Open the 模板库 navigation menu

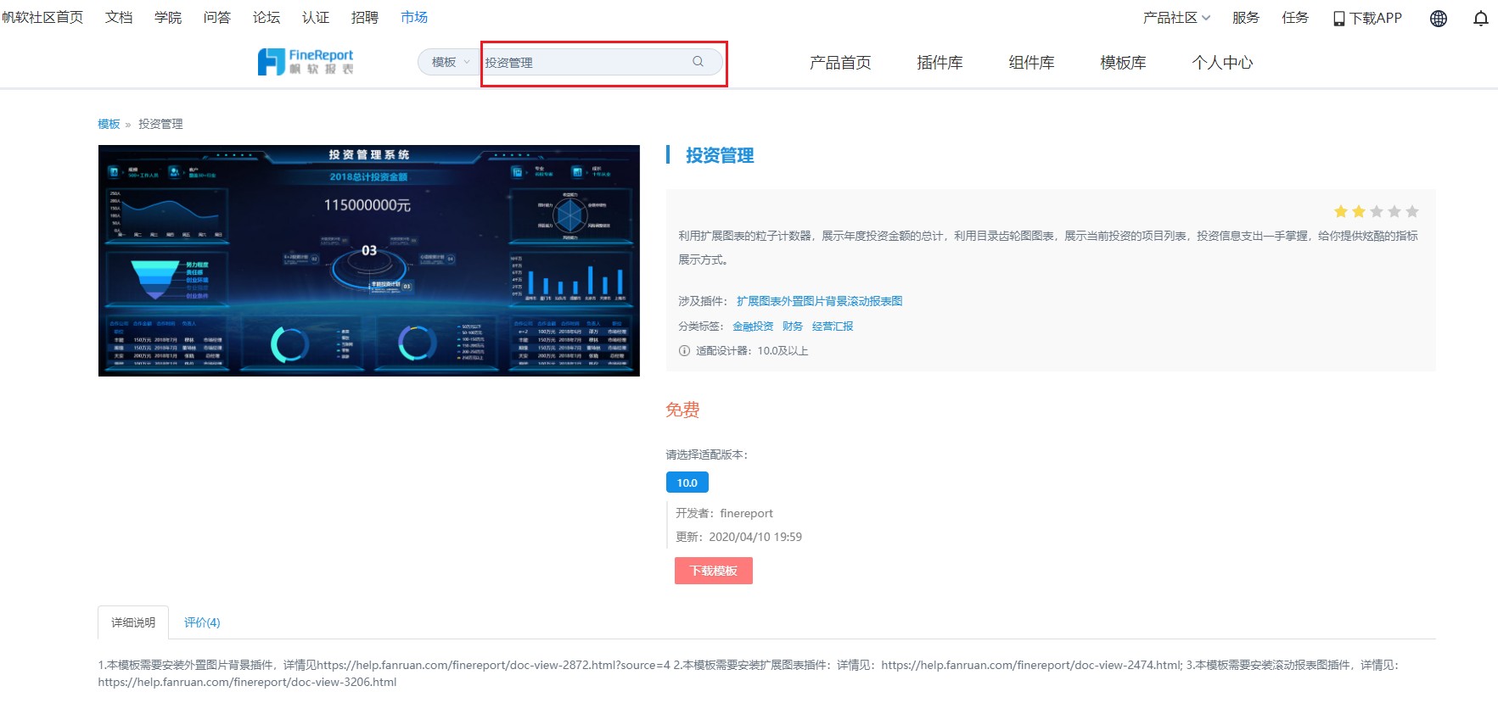[1123, 63]
